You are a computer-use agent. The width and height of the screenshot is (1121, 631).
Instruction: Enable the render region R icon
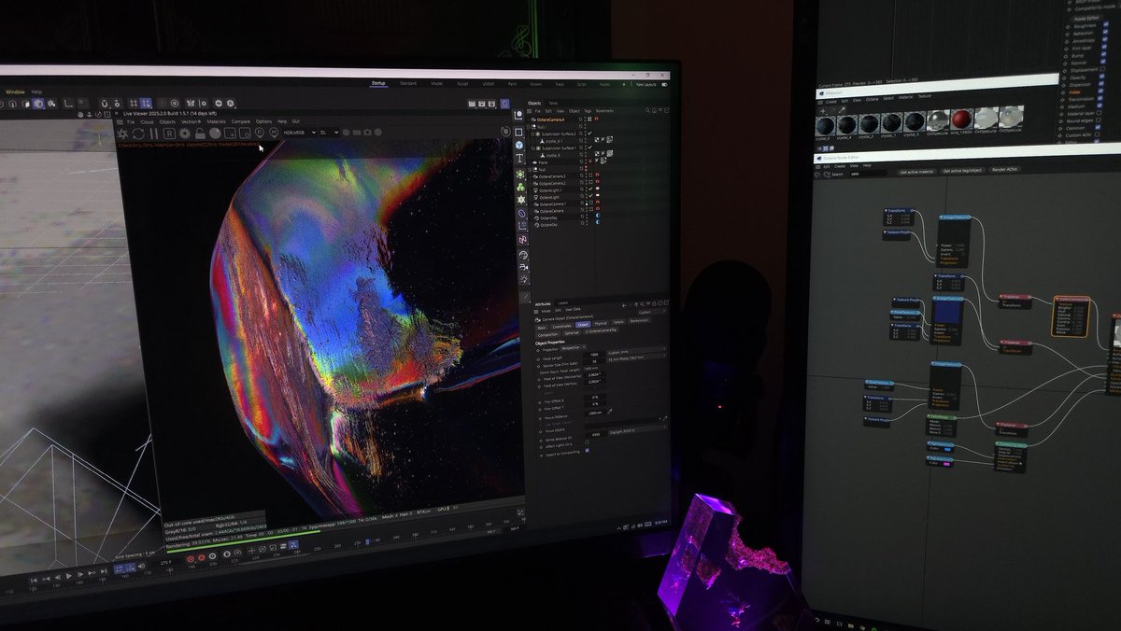[170, 133]
